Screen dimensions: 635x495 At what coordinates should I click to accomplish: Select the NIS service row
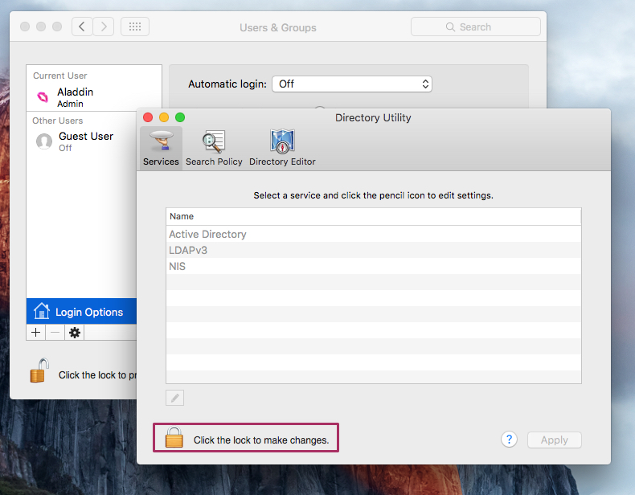(374, 266)
